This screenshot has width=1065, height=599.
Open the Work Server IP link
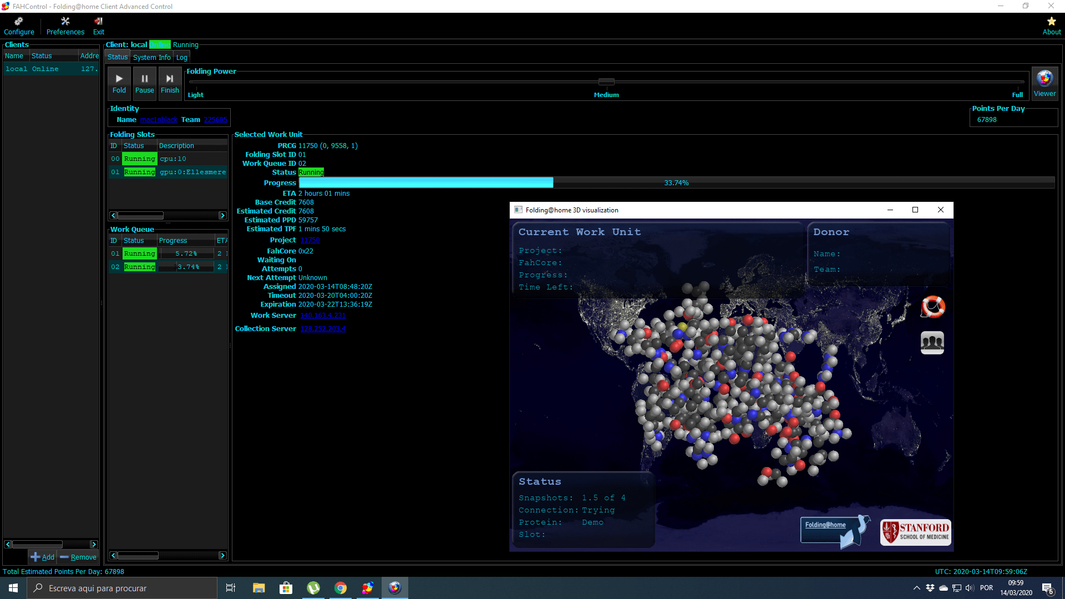(323, 316)
